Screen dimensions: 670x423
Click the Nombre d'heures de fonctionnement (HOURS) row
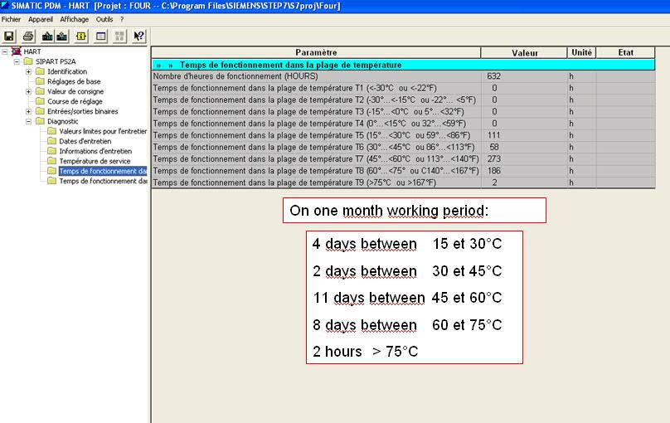[x=403, y=76]
